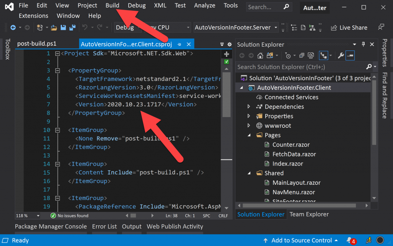Click the Show All Files icon
The width and height of the screenshot is (393, 246).
pyautogui.click(x=311, y=55)
